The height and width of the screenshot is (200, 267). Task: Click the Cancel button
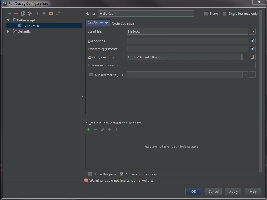[x=213, y=191]
